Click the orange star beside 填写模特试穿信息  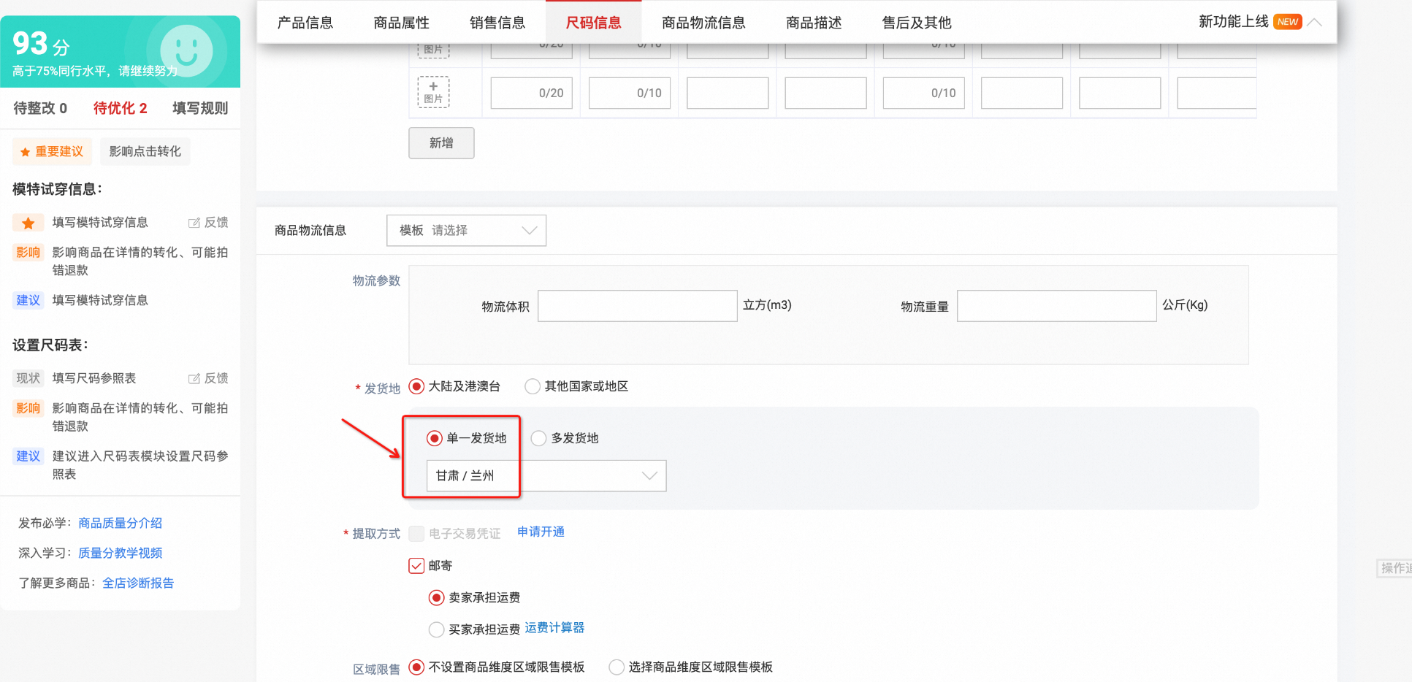tap(28, 223)
